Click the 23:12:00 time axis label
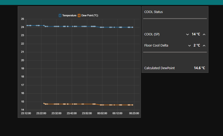The width and height of the screenshot is (223, 136). tap(26, 113)
